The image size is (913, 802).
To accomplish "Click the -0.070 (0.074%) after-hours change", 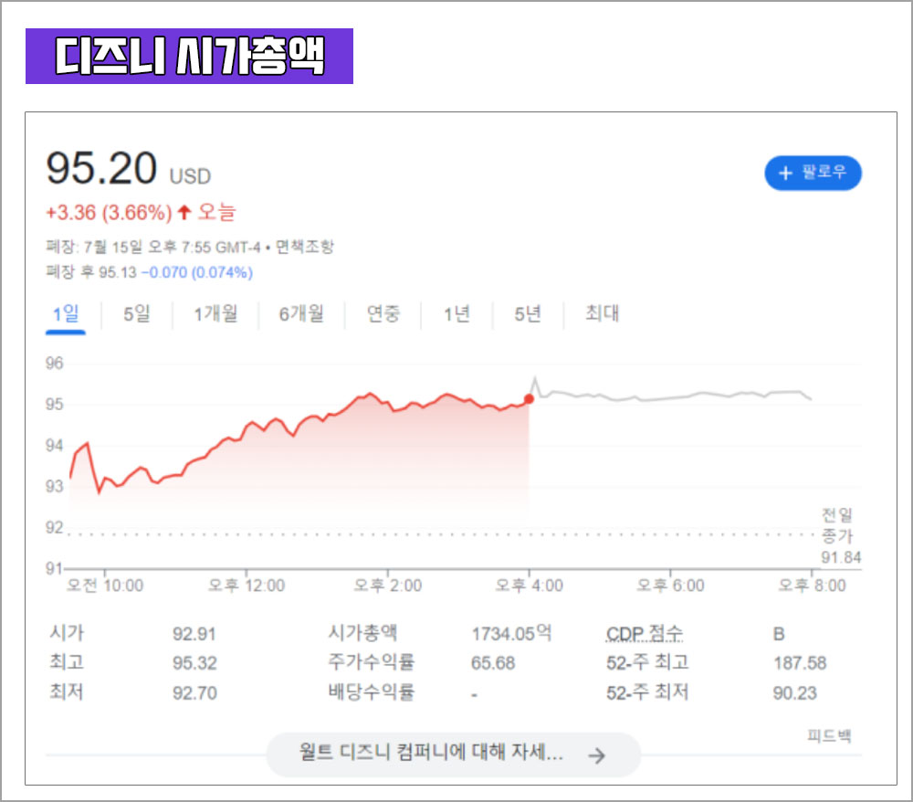I will 197,272.
